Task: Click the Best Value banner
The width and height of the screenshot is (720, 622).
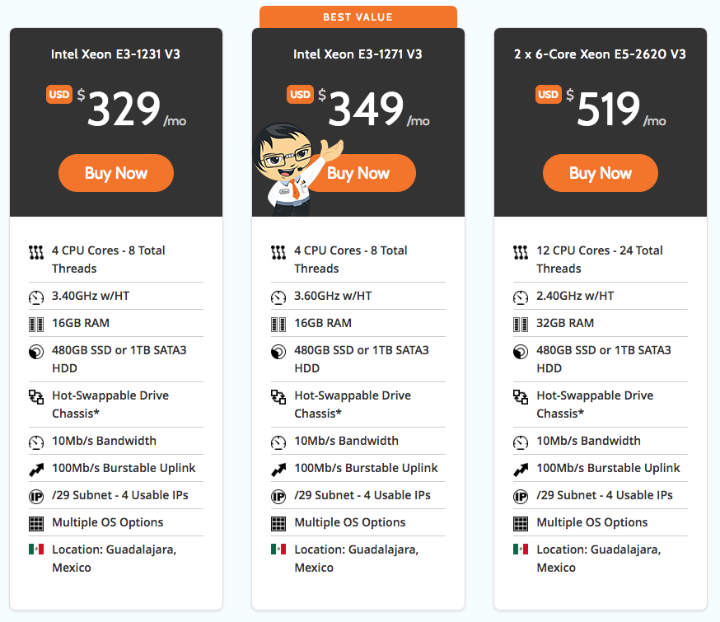Action: [x=358, y=16]
